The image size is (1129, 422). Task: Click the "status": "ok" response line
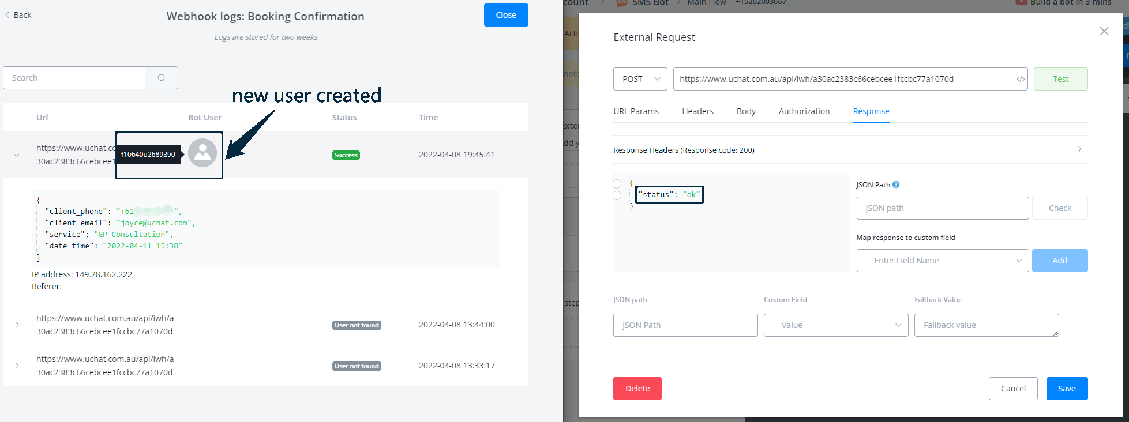coord(669,195)
